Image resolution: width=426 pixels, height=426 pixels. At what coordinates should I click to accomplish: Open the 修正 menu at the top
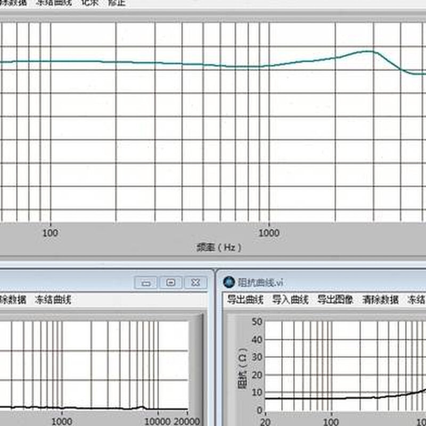coord(116,2)
